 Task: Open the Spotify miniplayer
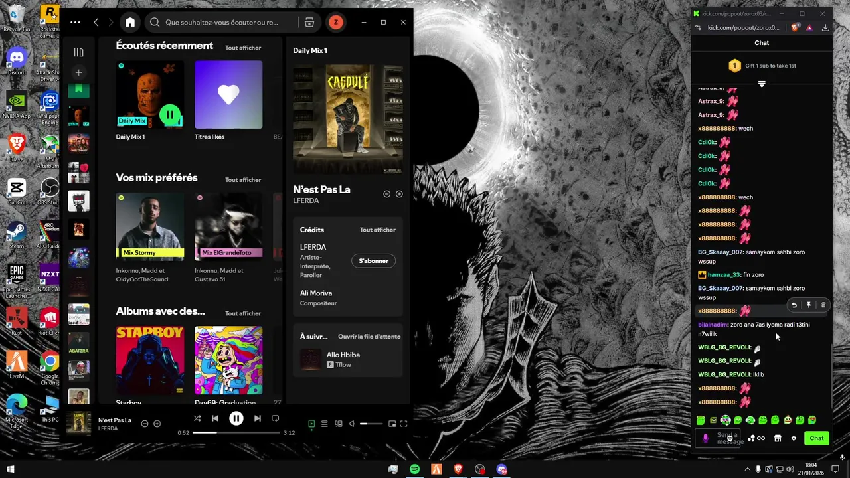click(392, 424)
